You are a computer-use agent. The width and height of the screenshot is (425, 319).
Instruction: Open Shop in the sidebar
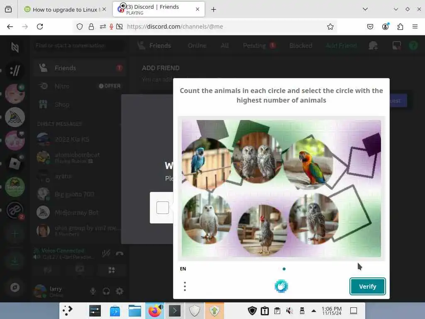pyautogui.click(x=80, y=104)
